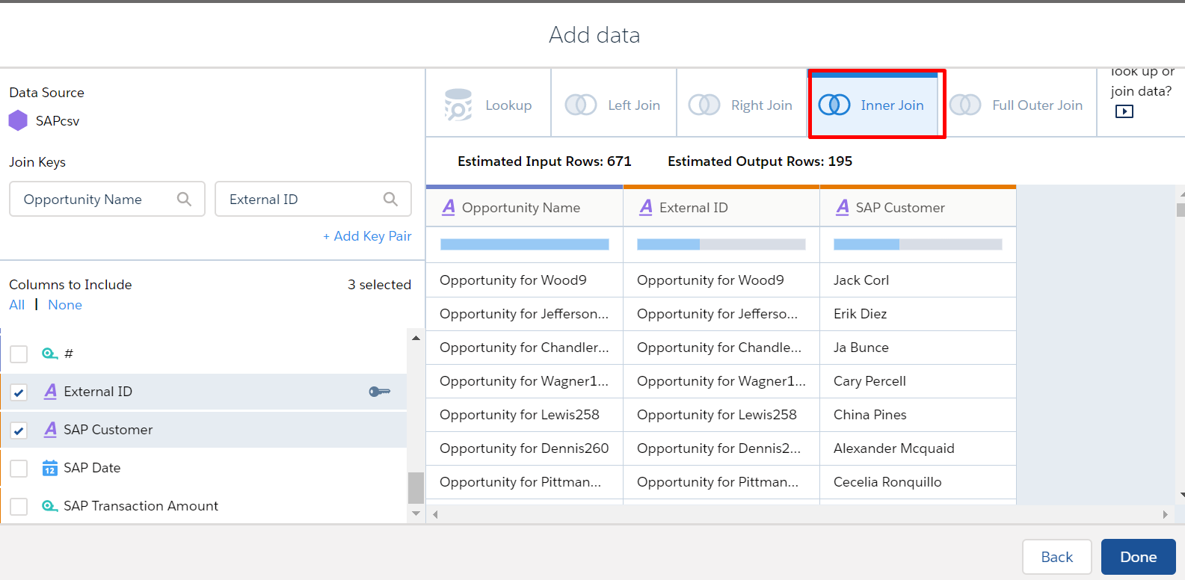Click the Full Outer Join circles icon

point(965,105)
